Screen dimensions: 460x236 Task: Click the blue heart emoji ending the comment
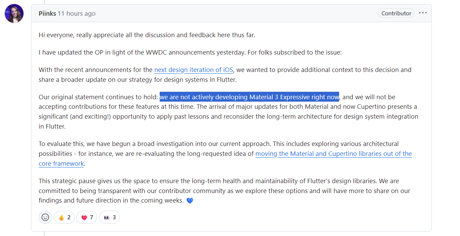(x=190, y=201)
